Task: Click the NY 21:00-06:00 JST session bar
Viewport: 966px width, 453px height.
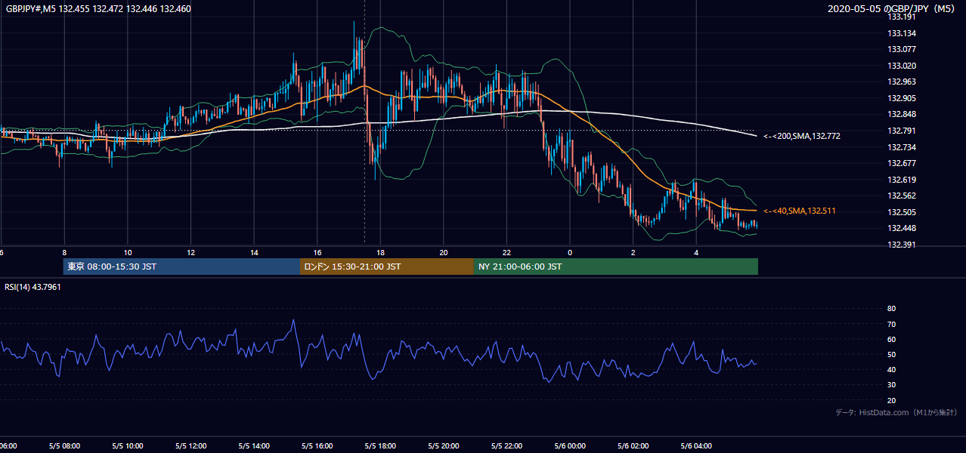Action: click(616, 267)
